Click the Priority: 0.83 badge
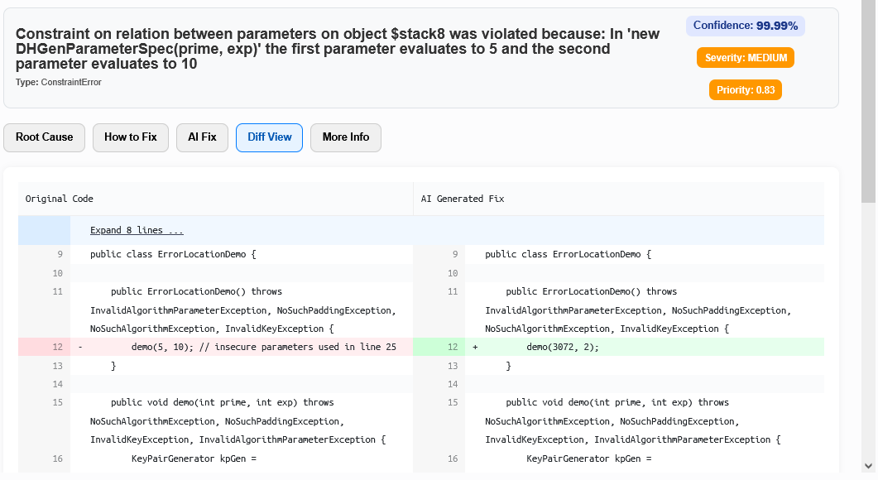 tap(746, 90)
